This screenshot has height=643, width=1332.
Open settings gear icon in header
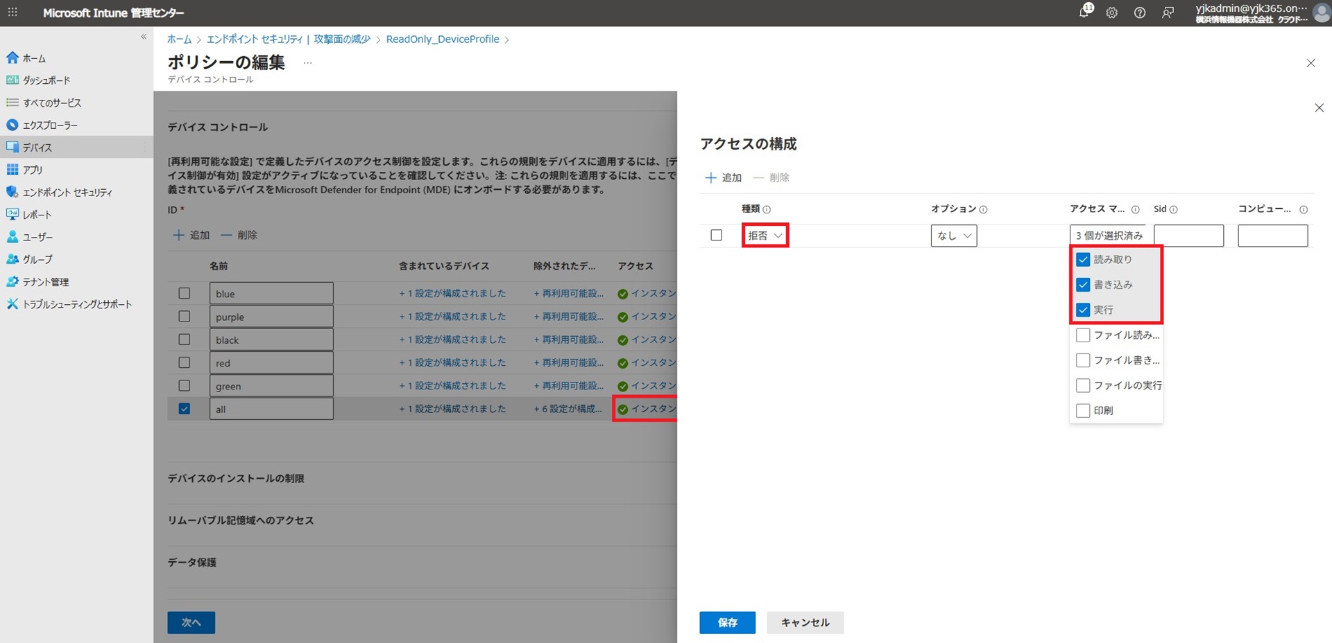tap(1112, 12)
